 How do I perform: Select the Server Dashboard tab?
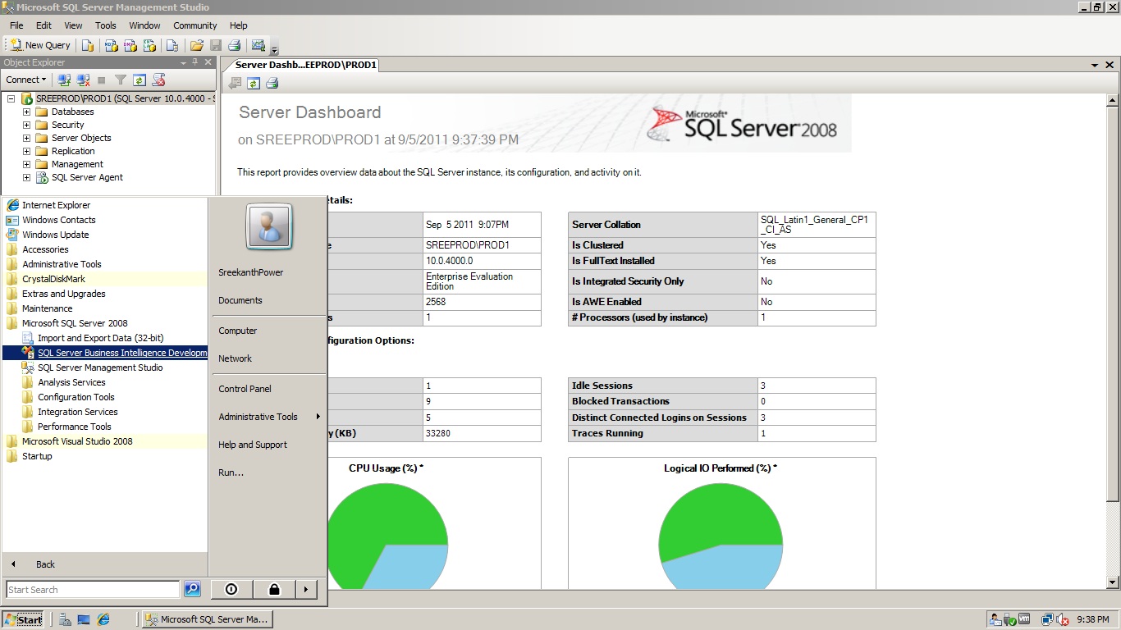(x=305, y=65)
